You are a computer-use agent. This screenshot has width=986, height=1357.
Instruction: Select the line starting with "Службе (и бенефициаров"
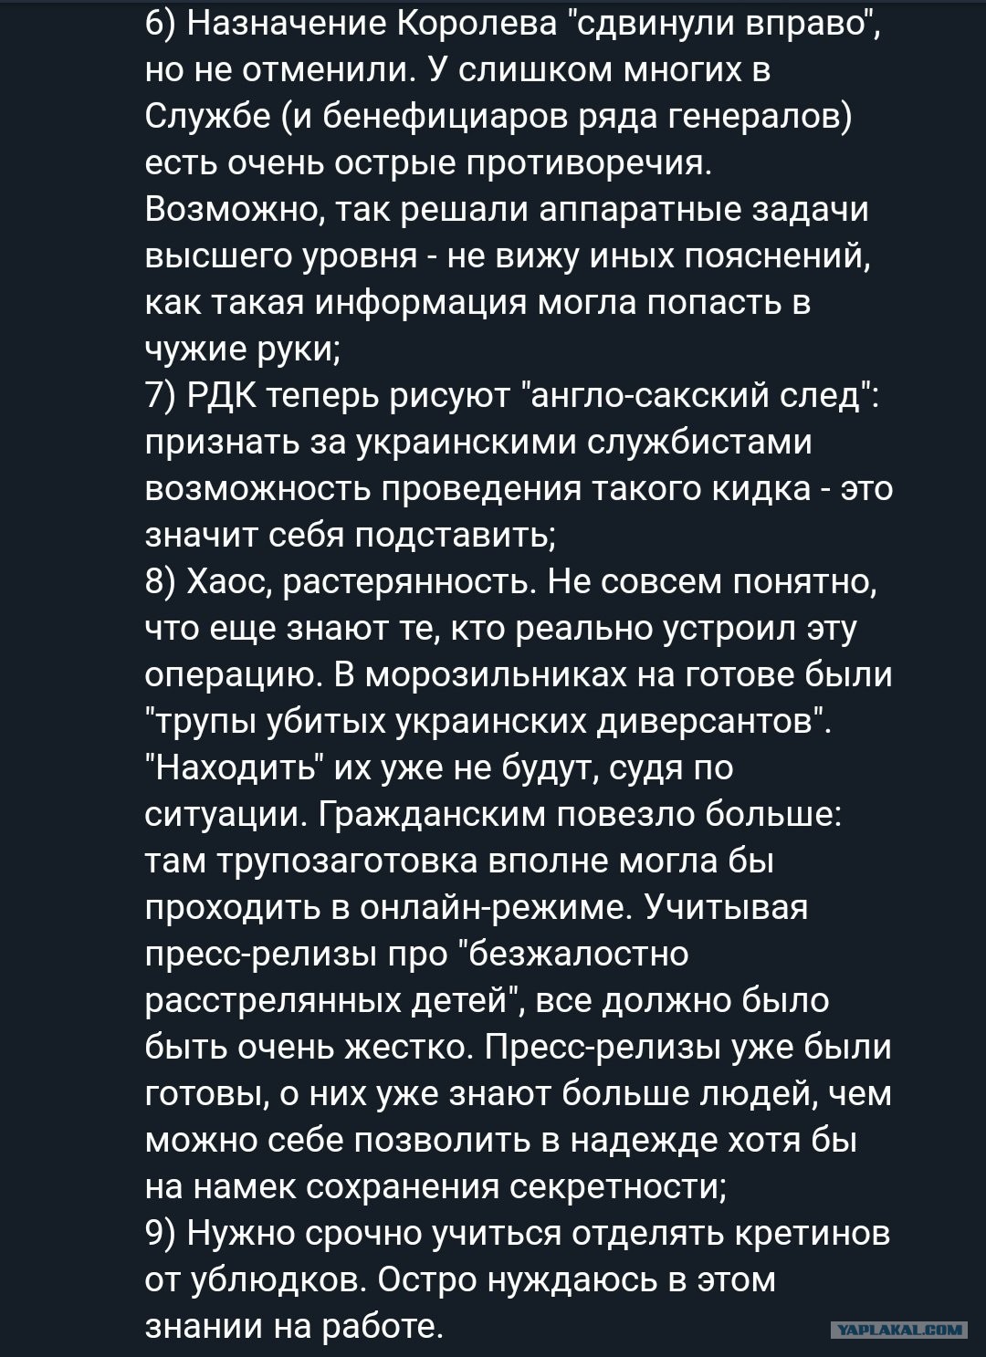(498, 116)
